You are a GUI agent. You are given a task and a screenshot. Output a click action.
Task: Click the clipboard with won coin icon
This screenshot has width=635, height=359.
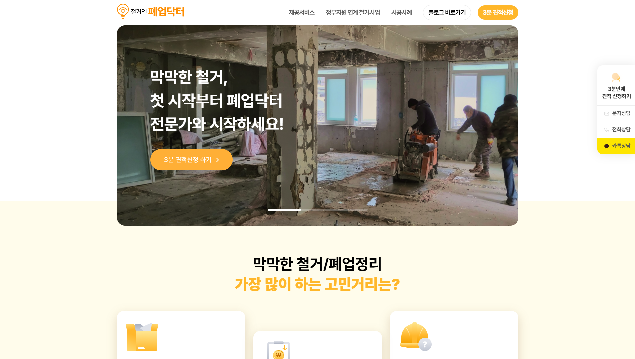[x=279, y=350]
